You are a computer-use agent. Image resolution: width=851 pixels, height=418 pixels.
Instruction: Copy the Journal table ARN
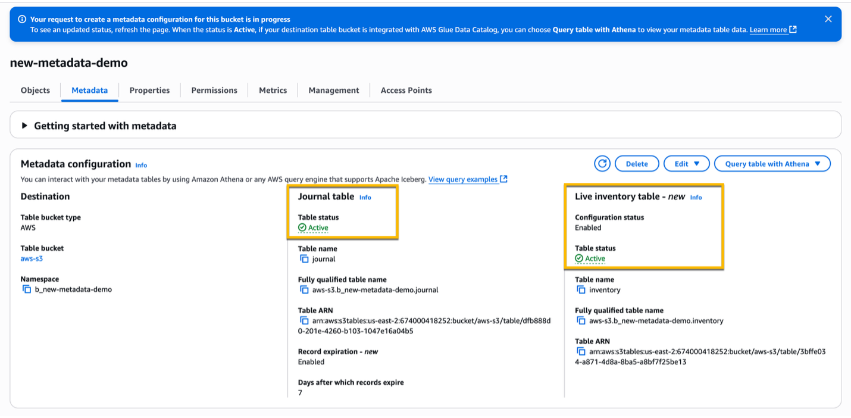click(304, 321)
